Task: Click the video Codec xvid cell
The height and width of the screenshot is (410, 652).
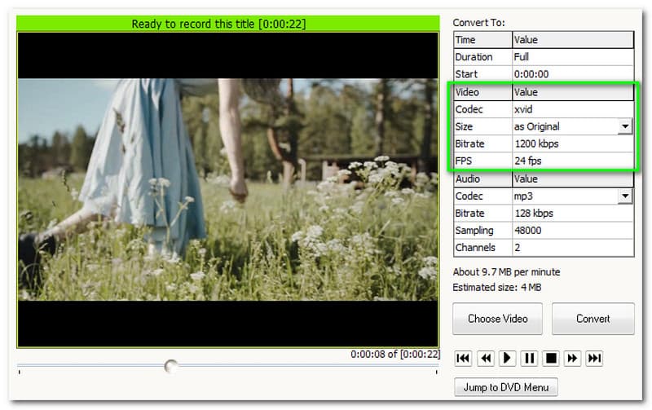Action: coord(572,109)
